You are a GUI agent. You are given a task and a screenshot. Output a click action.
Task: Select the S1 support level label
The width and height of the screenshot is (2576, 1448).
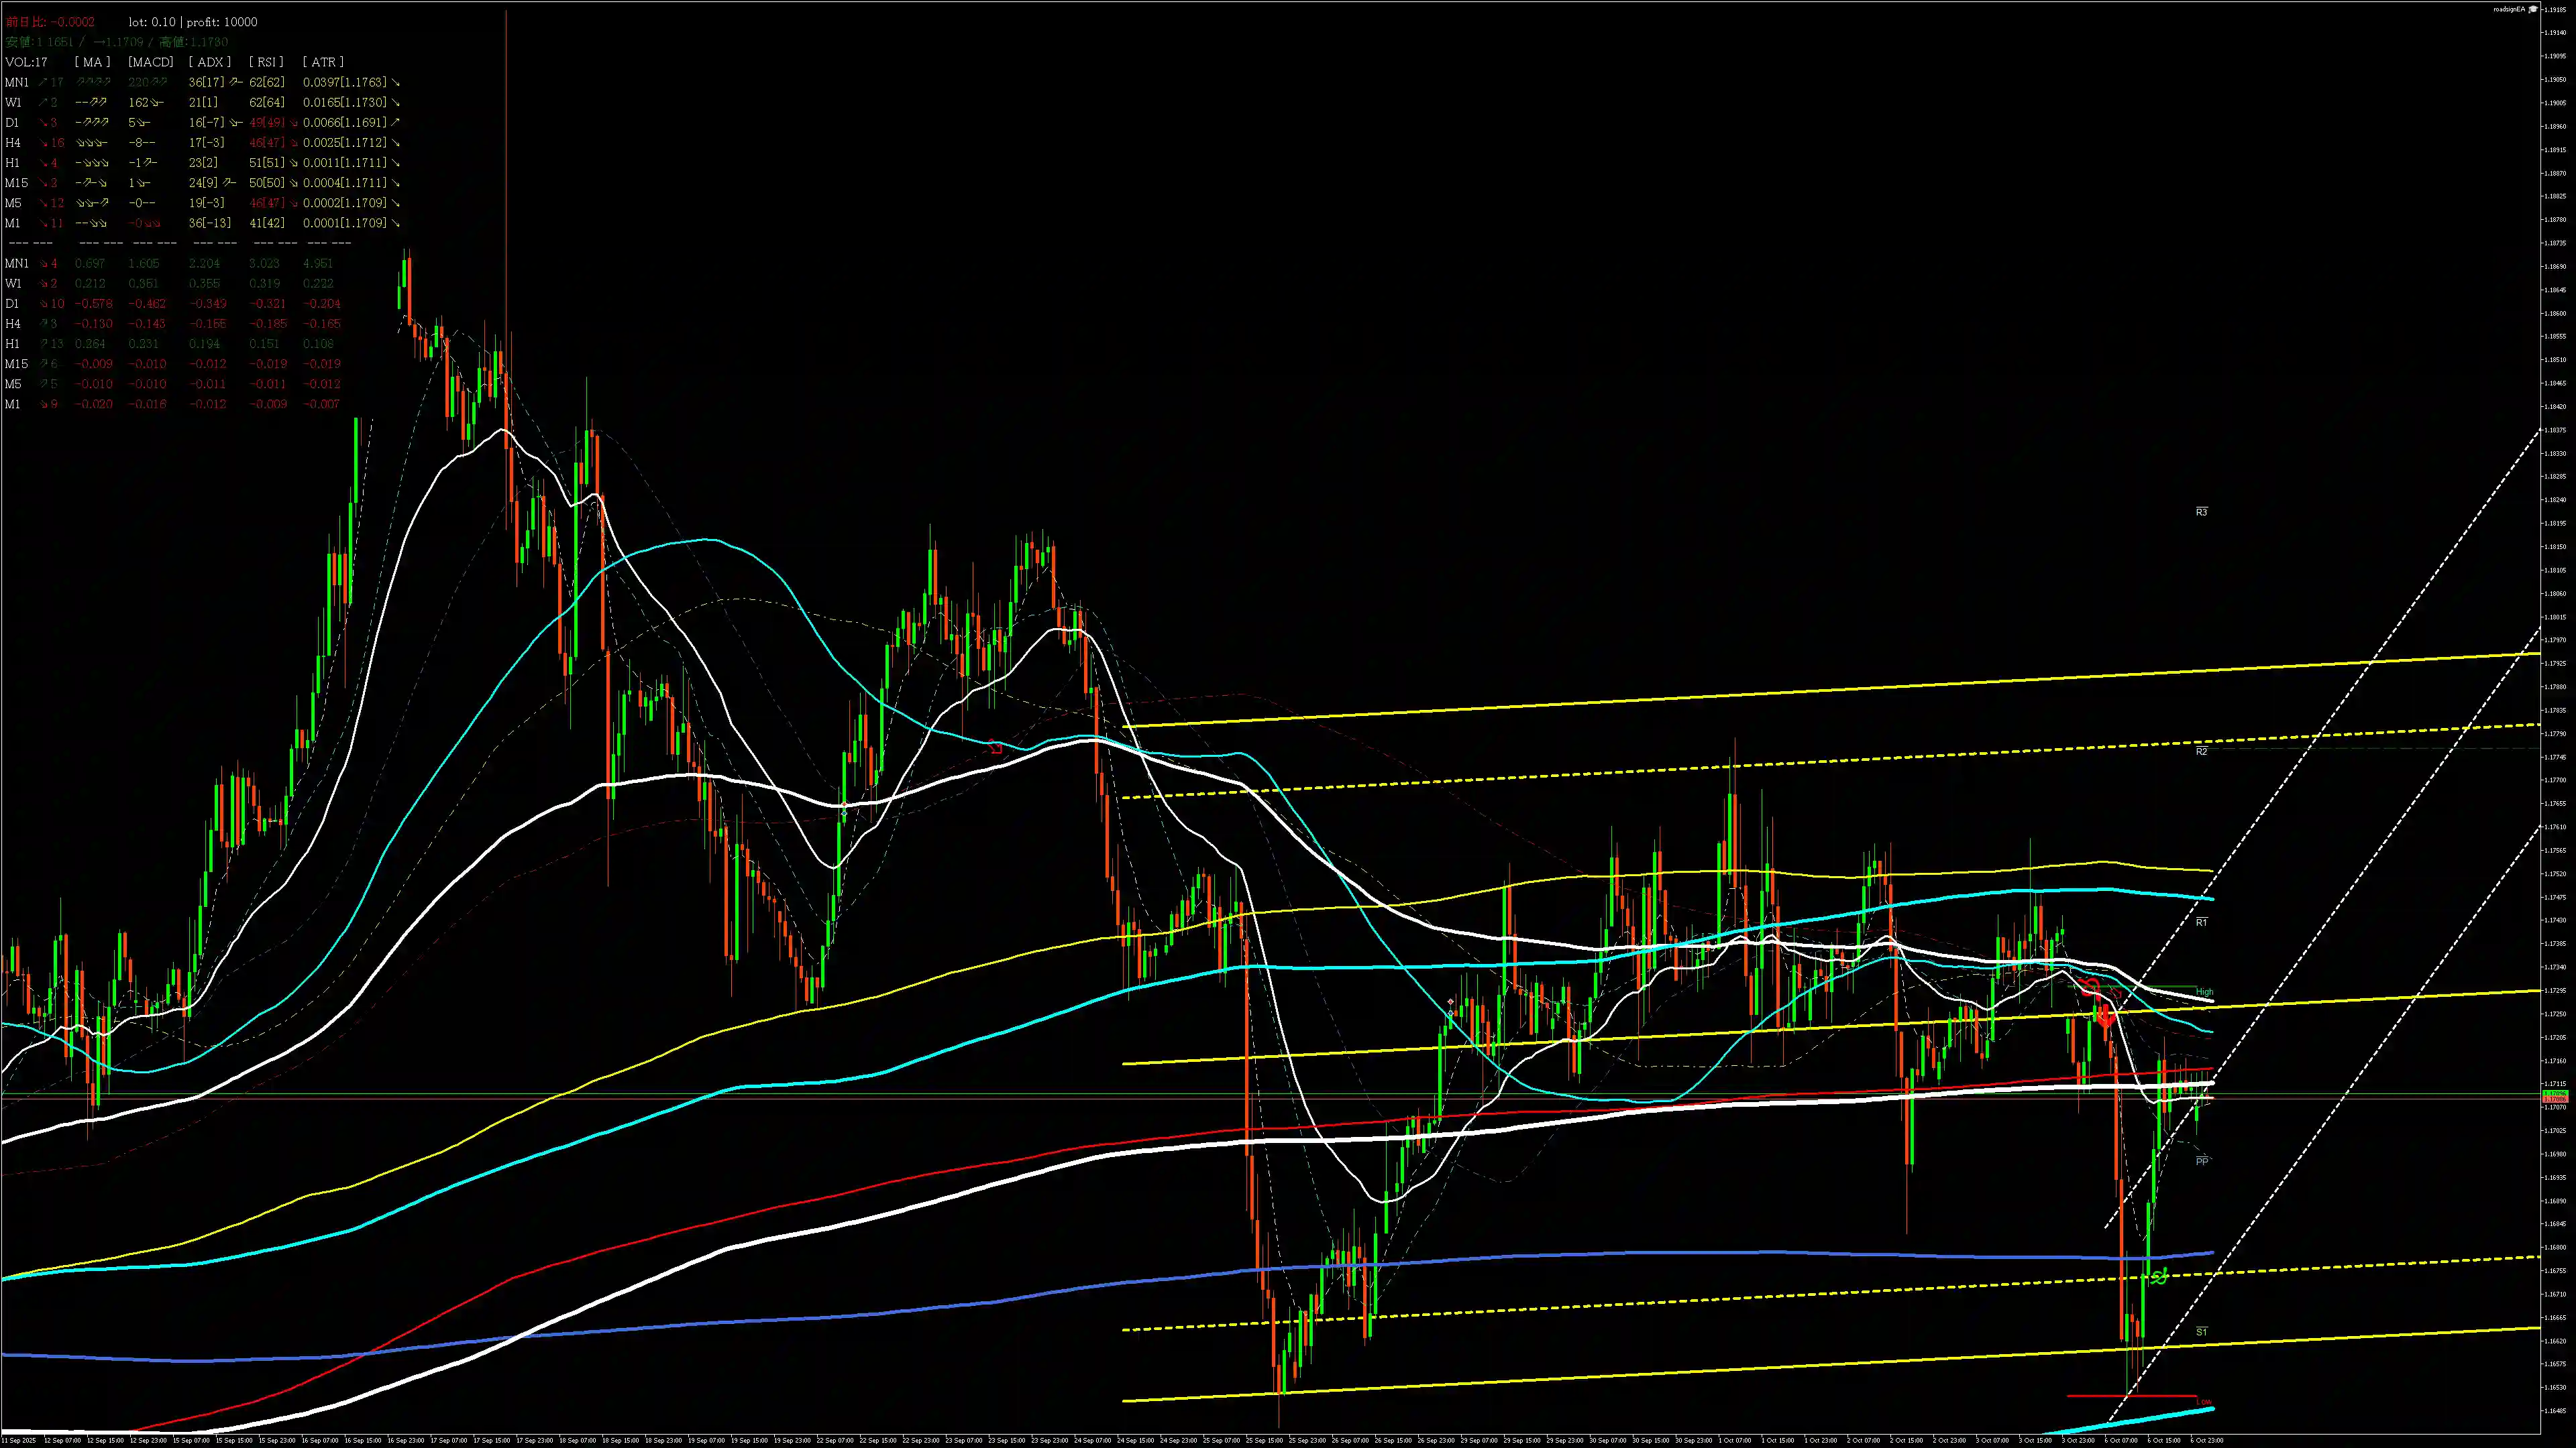pos(2201,1332)
